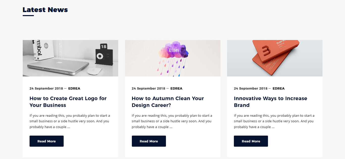Viewport: 345px width, 159px height.
Task: Click EDREA author link on the logo article
Action: [74, 89]
